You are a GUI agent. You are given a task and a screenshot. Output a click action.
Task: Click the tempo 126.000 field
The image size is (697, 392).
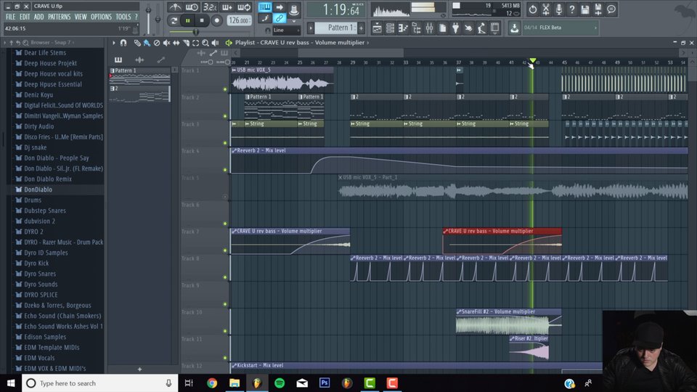tap(239, 20)
